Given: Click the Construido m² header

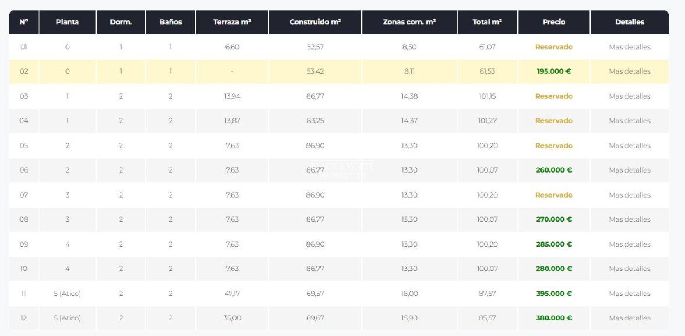Looking at the screenshot, I should pos(315,22).
